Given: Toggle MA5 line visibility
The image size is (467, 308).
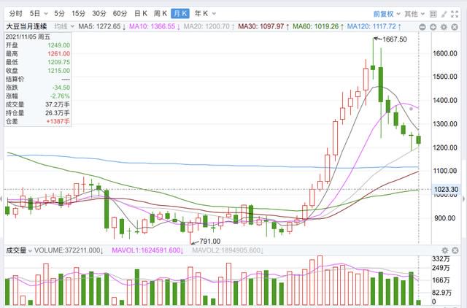Looking at the screenshot, I should pos(102,26).
